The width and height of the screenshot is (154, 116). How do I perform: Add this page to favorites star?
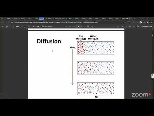[125, 22]
